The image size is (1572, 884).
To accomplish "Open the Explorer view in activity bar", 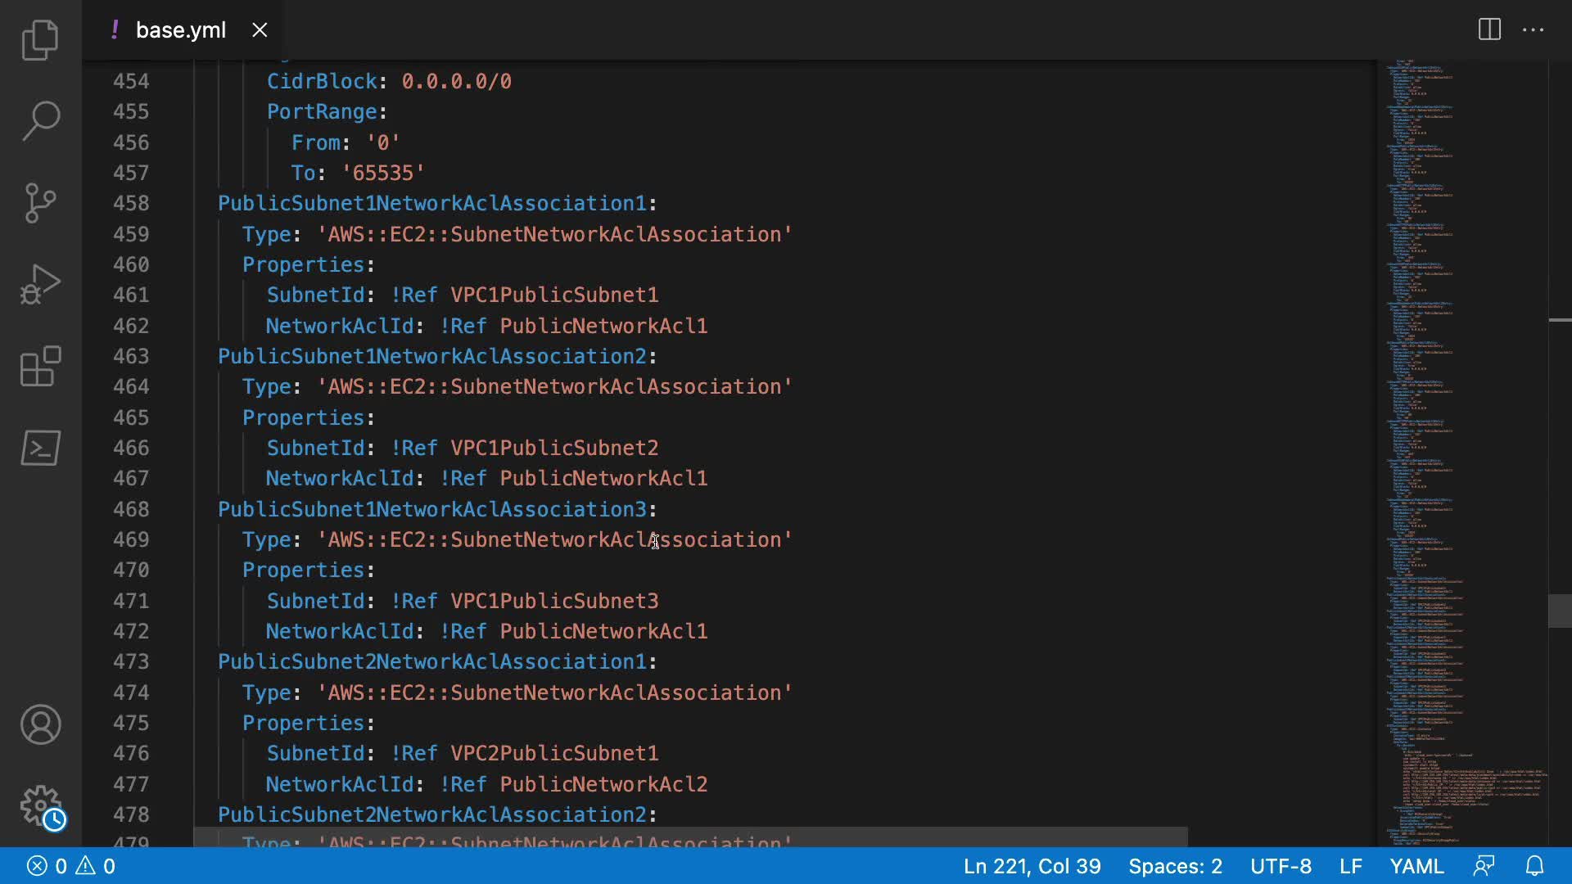I will pos(40,40).
